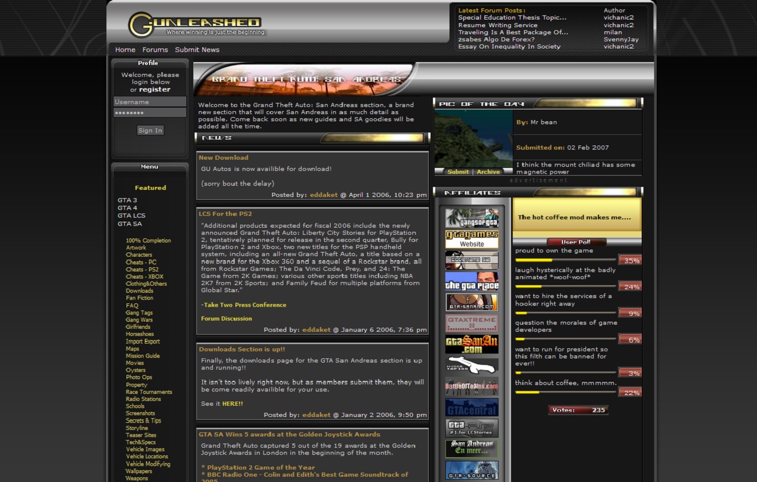Open the BattleOfTeams.com affiliate banner

pyautogui.click(x=471, y=386)
